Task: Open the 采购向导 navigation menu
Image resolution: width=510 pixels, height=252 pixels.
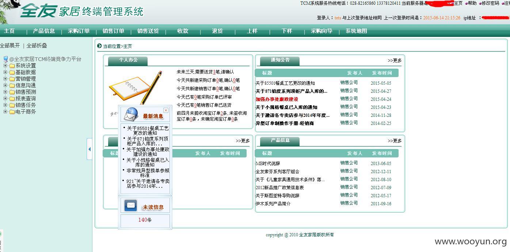Action: coord(321,31)
